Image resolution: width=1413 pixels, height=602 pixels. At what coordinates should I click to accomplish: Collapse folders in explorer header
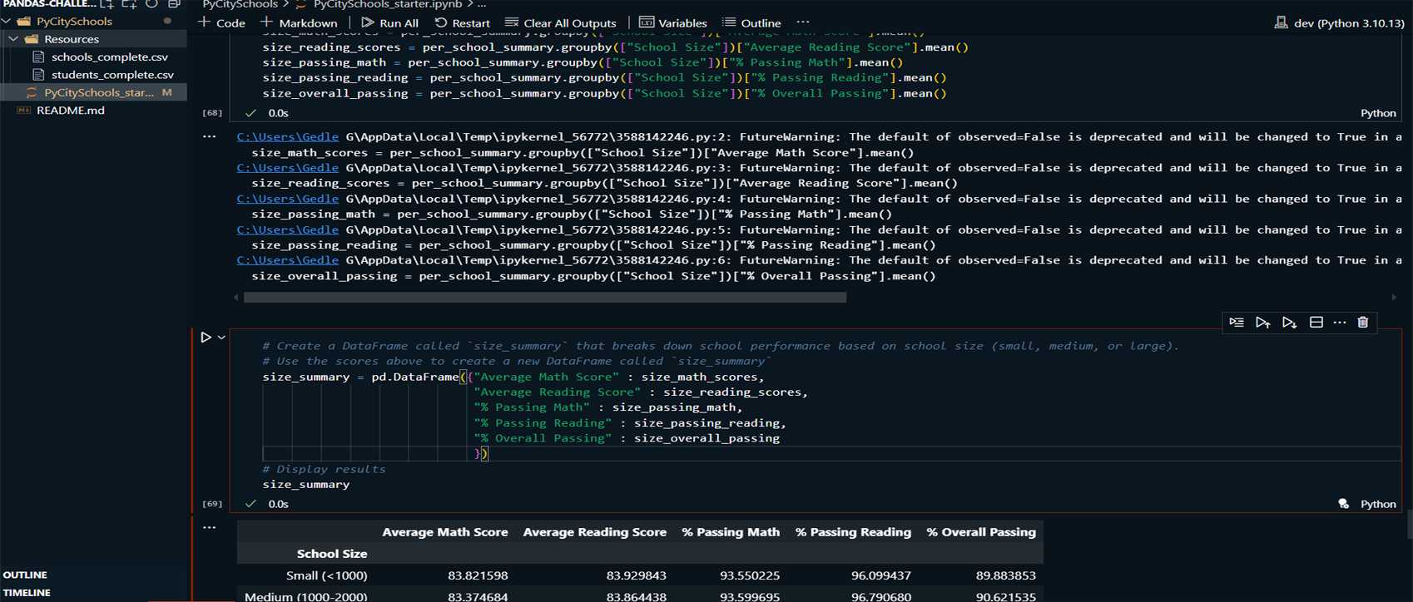[x=173, y=4]
